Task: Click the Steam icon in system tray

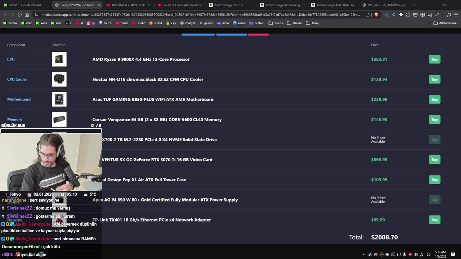Action: pos(370,255)
